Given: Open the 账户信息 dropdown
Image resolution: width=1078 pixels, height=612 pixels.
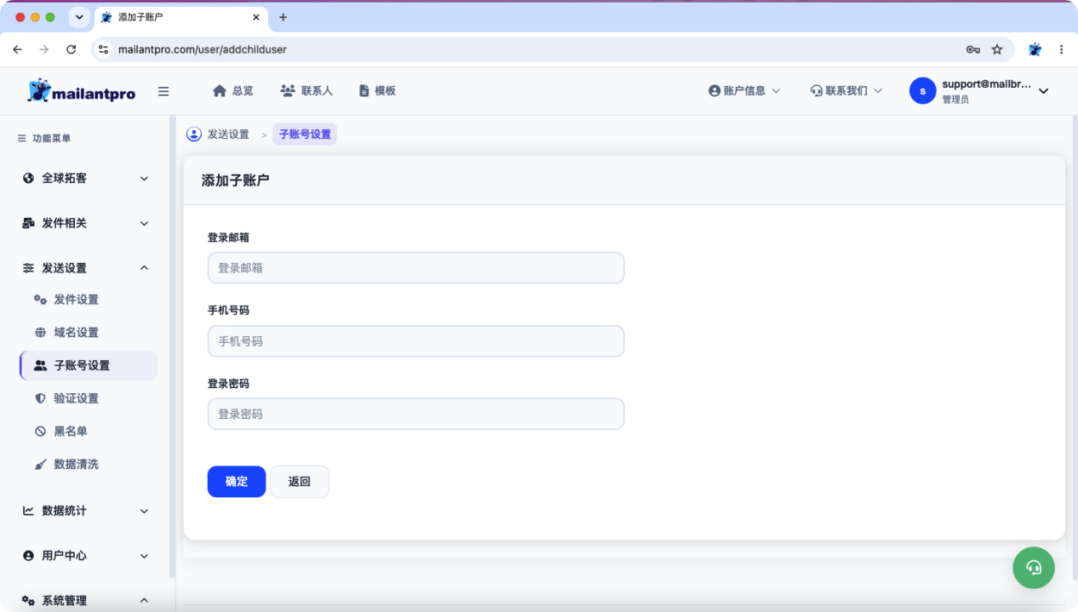Looking at the screenshot, I should pyautogui.click(x=744, y=90).
